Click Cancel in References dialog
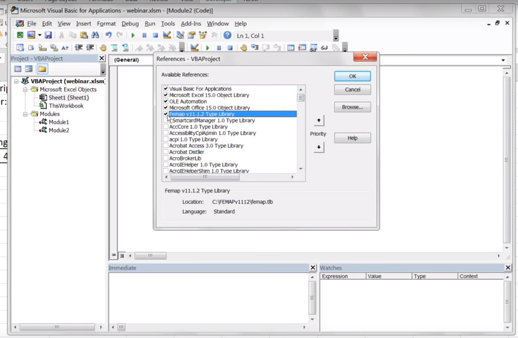518x338 pixels. 352,89
